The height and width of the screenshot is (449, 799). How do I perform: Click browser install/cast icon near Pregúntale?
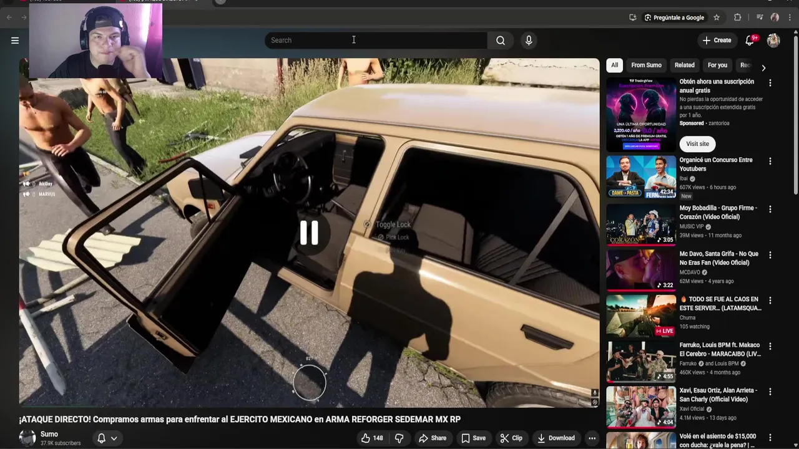632,17
